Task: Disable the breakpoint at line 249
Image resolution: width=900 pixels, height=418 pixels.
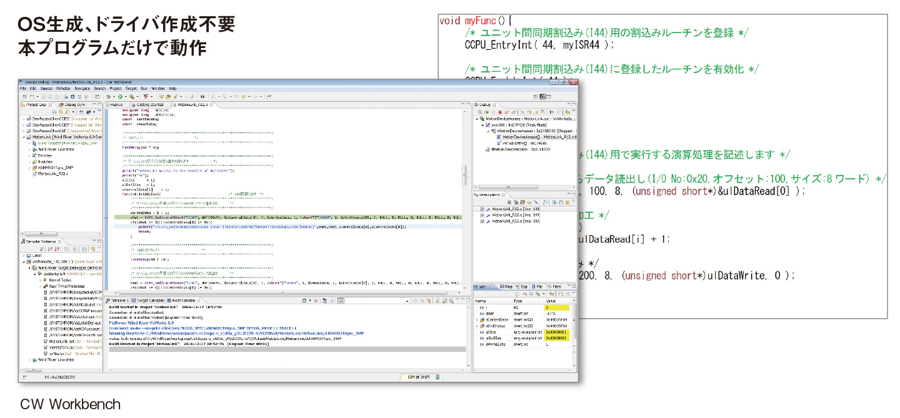Action: [481, 215]
